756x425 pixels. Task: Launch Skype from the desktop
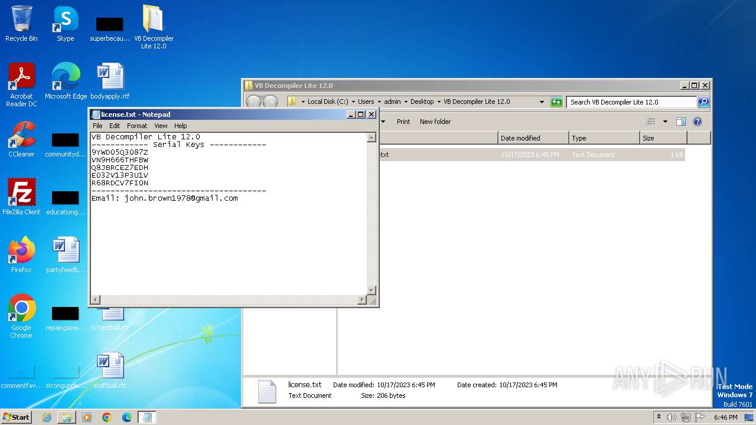point(65,24)
